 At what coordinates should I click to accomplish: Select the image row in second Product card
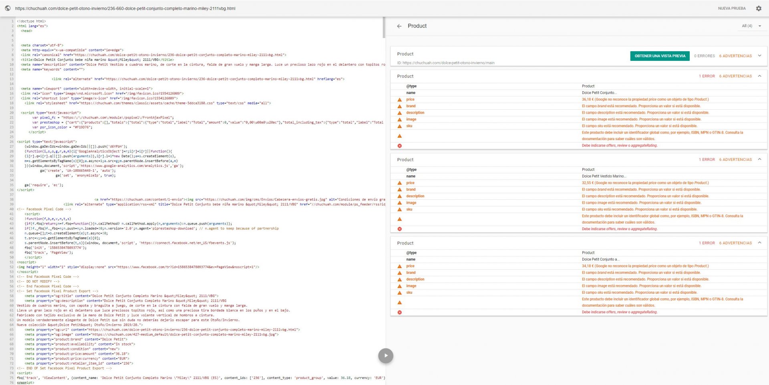click(x=411, y=203)
